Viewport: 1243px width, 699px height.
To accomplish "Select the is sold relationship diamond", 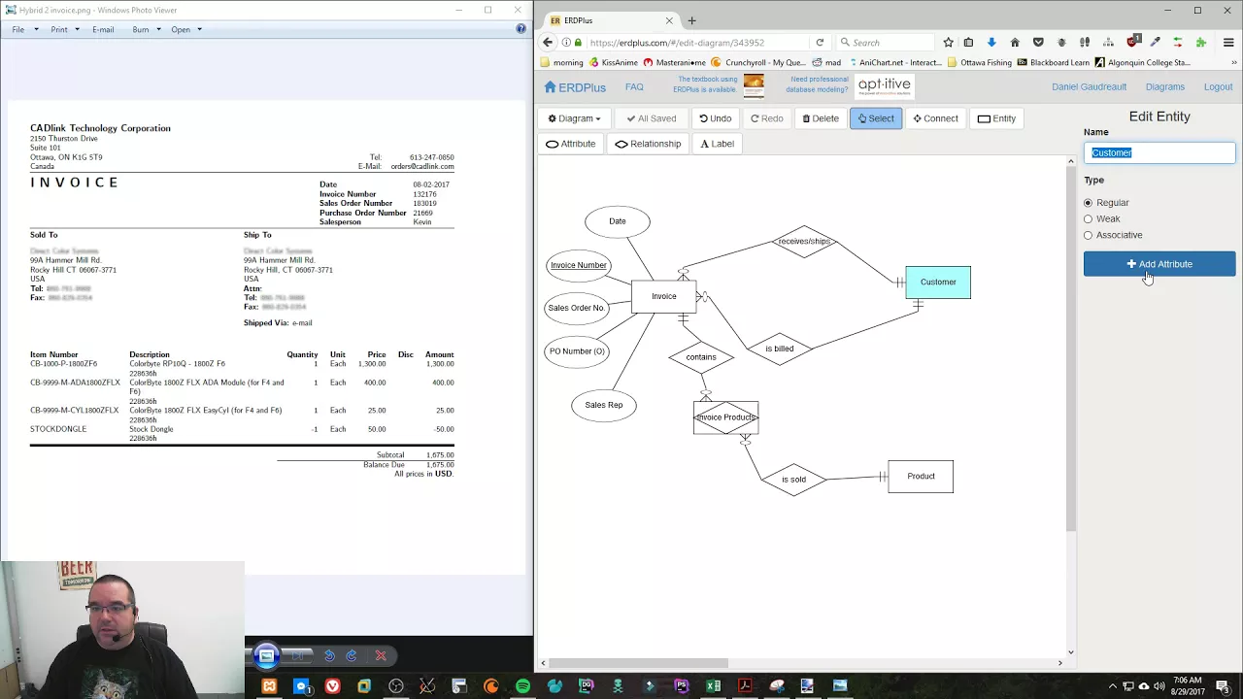I will [793, 480].
